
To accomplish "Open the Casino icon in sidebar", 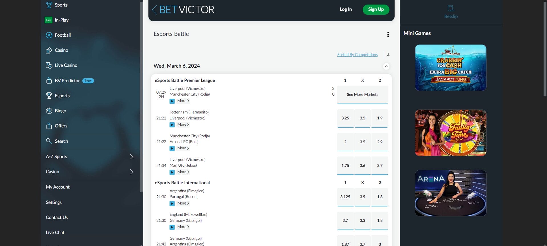I will (x=49, y=50).
